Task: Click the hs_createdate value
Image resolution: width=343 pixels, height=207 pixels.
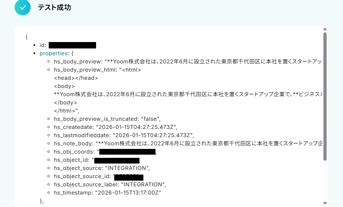Action: point(137,127)
